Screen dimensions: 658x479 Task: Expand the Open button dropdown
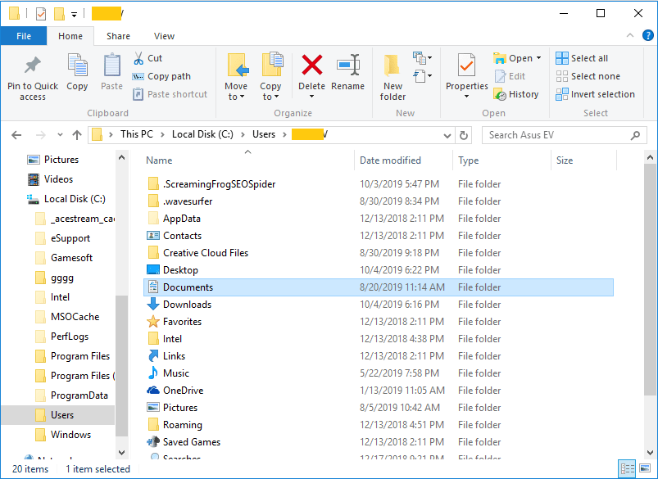pyautogui.click(x=538, y=57)
